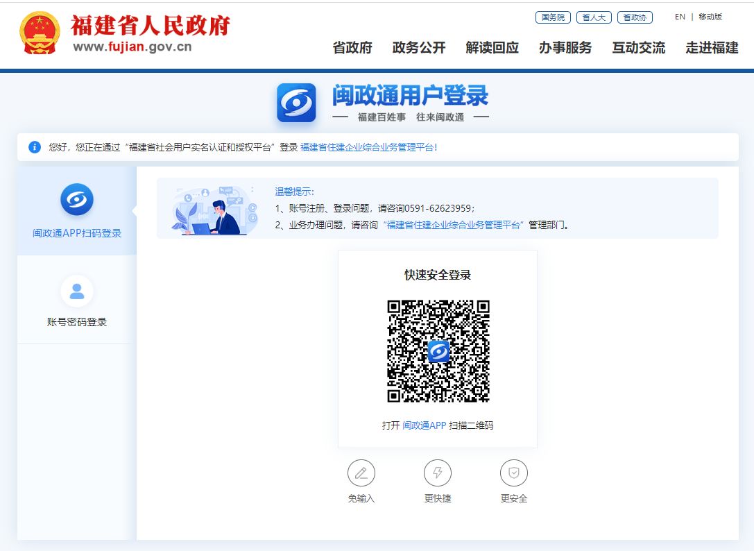The image size is (754, 551).
Task: Open the 闽政通APP link below QR code
Action: pyautogui.click(x=425, y=425)
